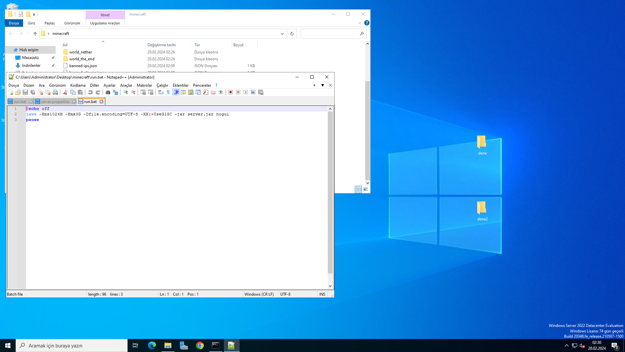Screen dimensions: 625x352
Task: Open the world_nether folder
Action: [80, 52]
